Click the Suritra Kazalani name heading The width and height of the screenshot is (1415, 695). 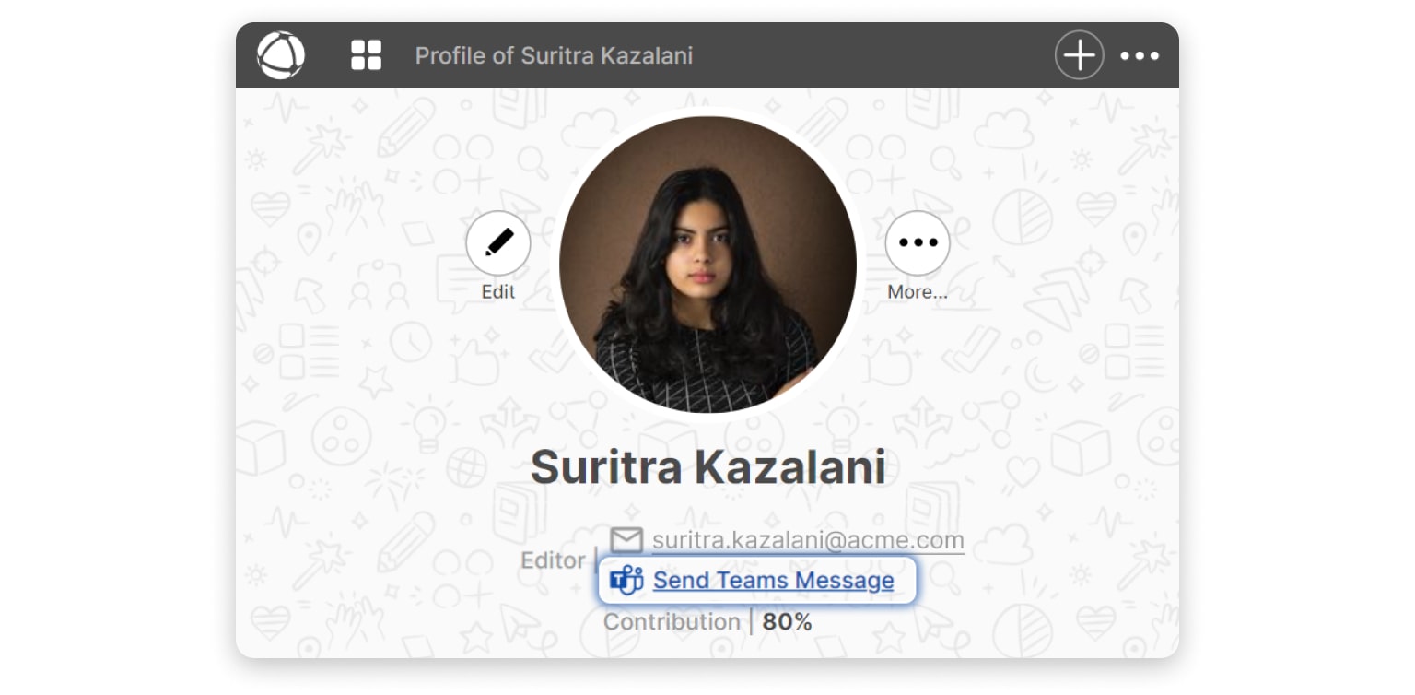[x=707, y=467]
